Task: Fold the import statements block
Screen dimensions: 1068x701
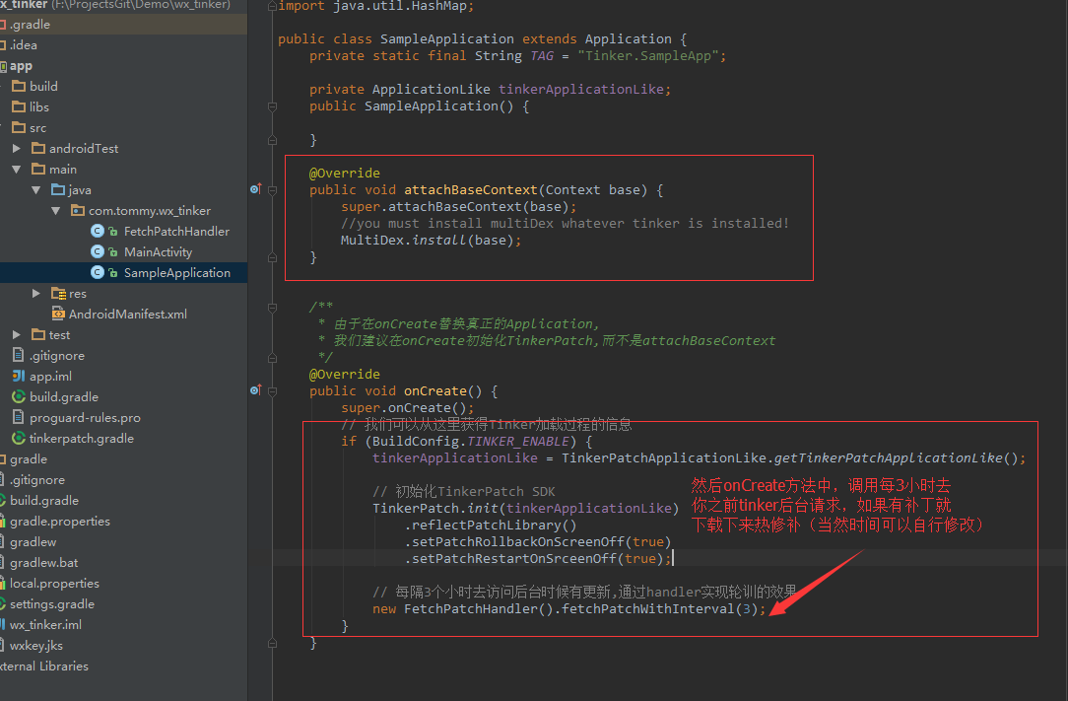Action: coord(273,6)
